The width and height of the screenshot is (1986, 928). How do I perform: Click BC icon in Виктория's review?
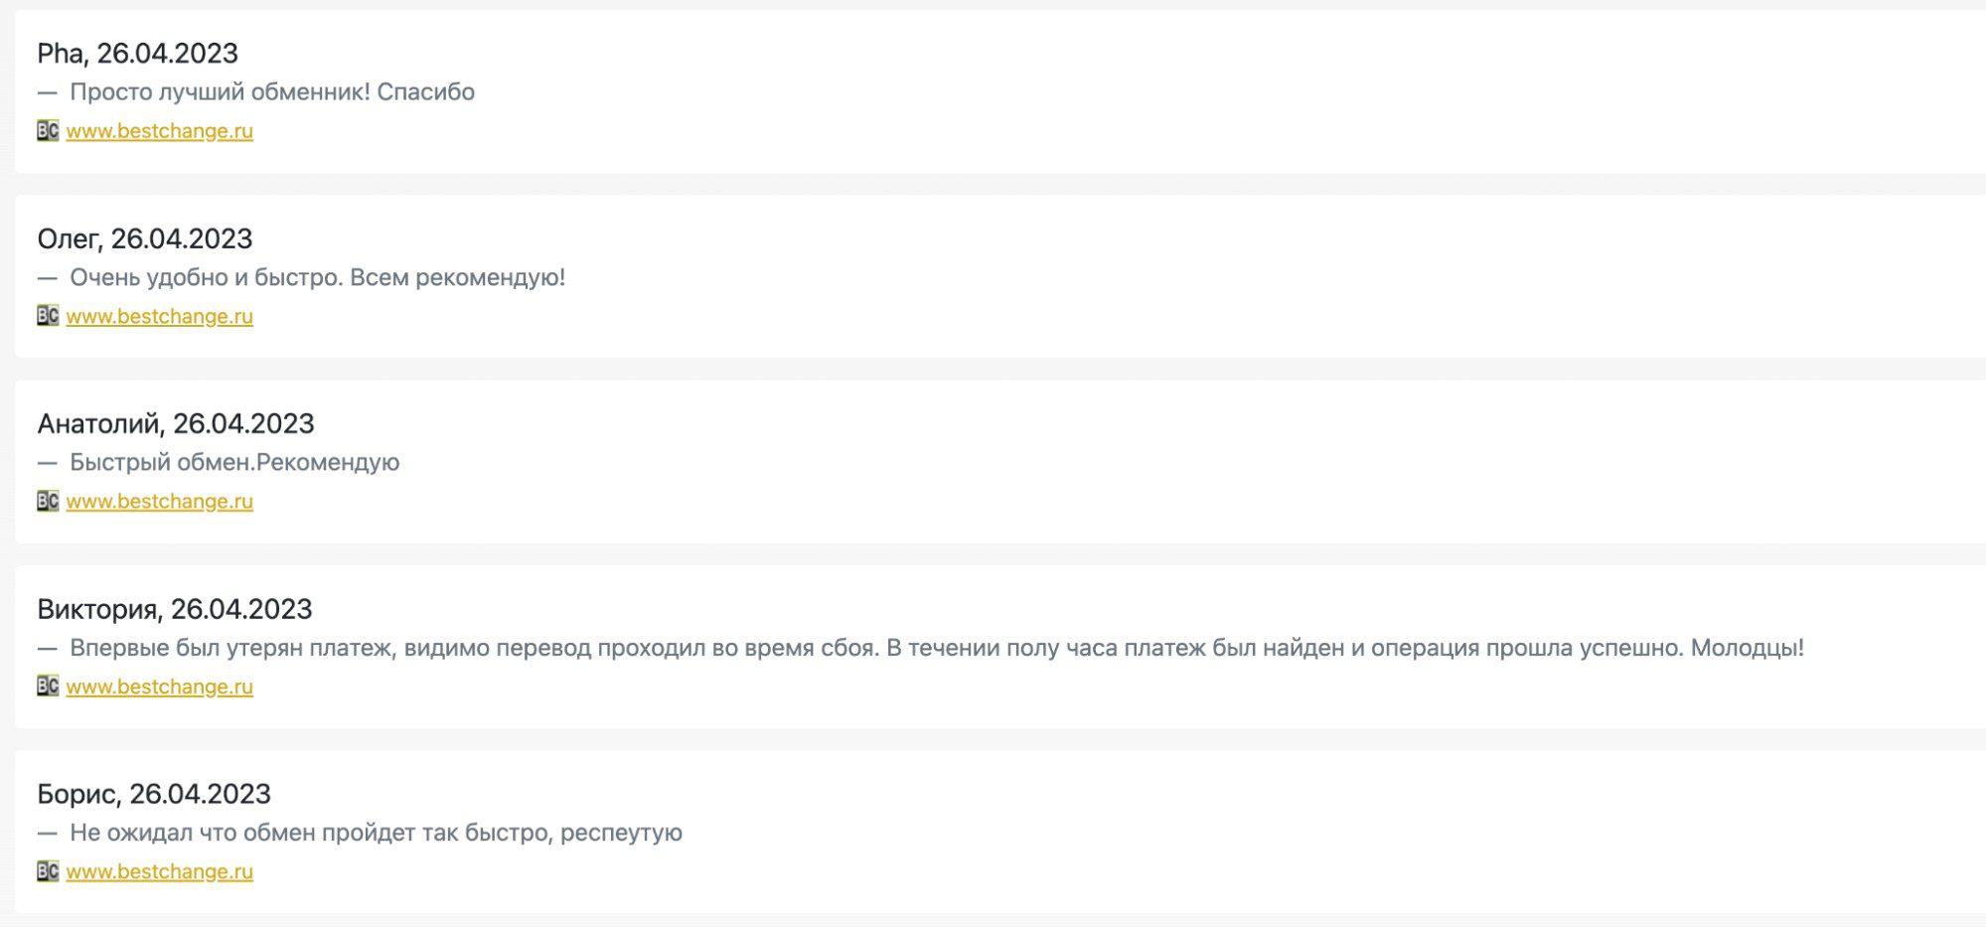pyautogui.click(x=48, y=686)
